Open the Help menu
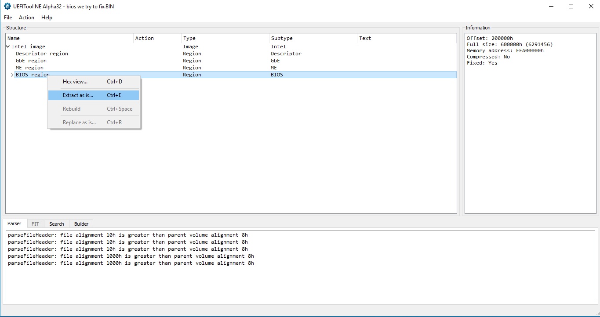This screenshot has height=317, width=600. click(47, 18)
